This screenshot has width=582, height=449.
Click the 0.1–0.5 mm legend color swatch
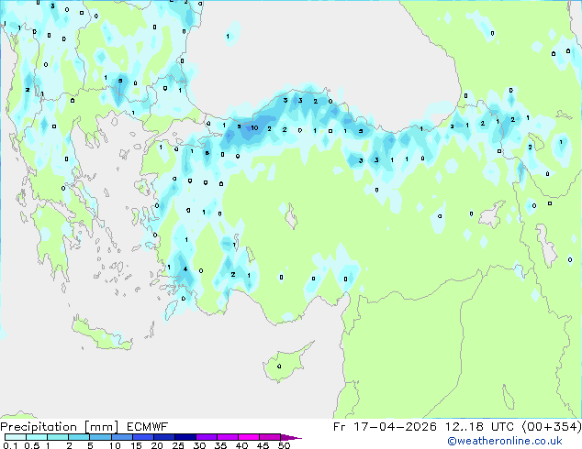pyautogui.click(x=16, y=437)
